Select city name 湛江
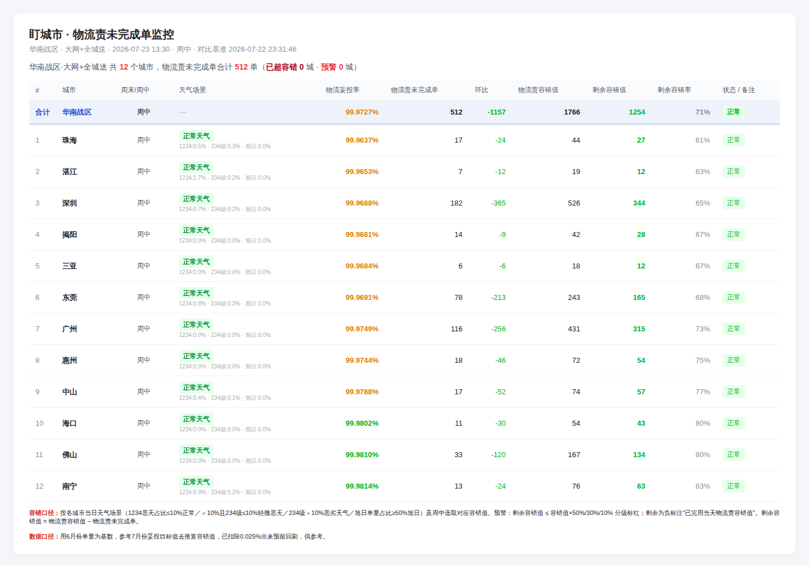This screenshot has width=809, height=565. [70, 172]
